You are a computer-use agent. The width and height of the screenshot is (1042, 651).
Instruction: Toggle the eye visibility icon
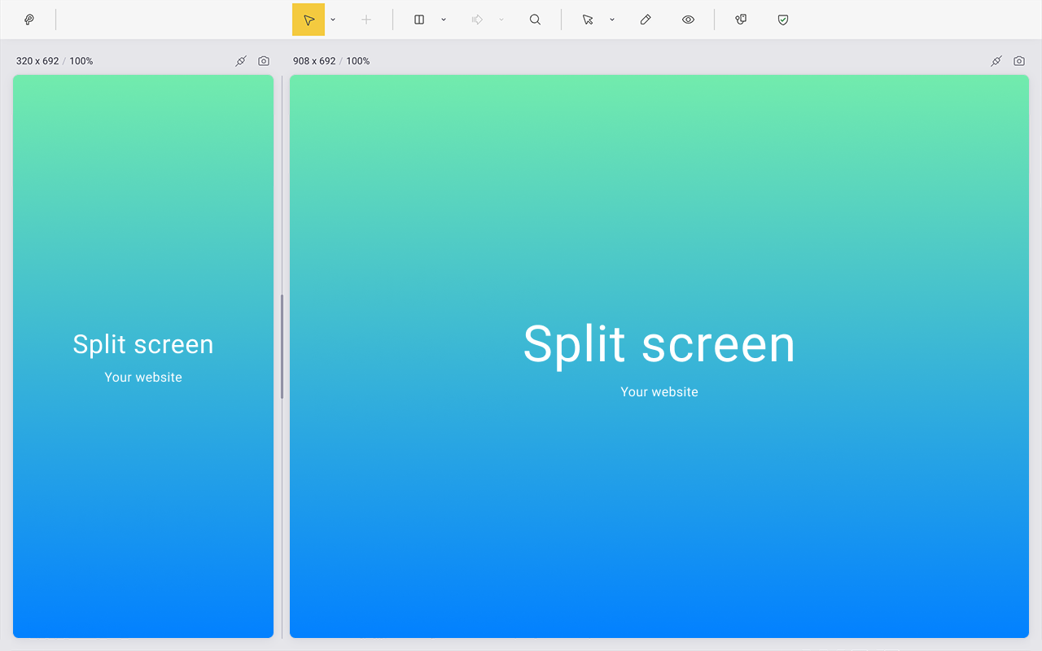tap(688, 20)
